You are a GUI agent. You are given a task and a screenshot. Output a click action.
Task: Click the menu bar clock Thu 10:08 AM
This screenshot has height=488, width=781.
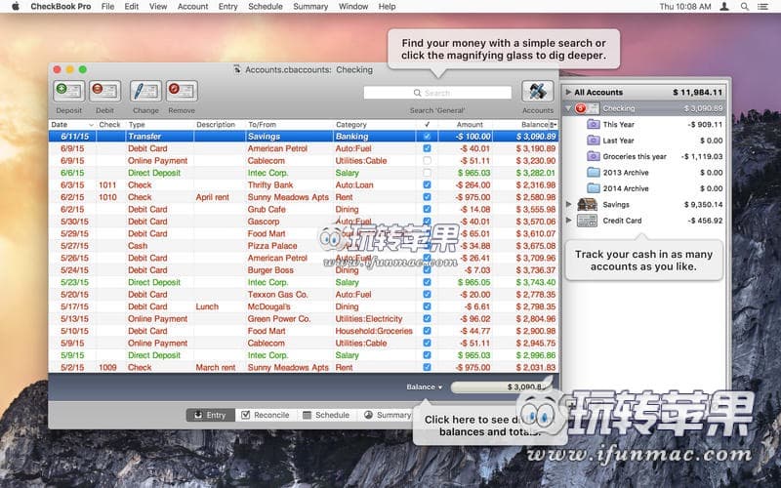pos(685,7)
